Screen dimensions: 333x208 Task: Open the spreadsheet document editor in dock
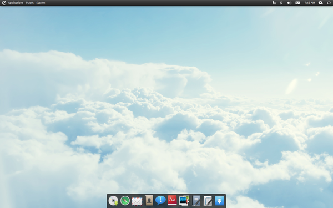(208, 201)
